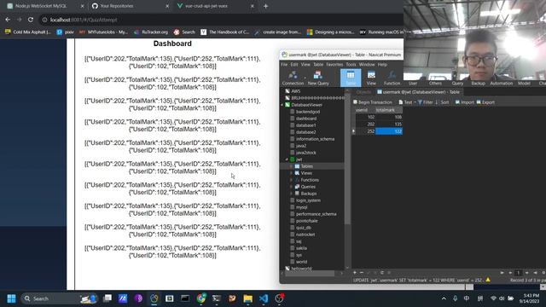This screenshot has height=307, width=546.
Task: Expand the Backups node under jwt
Action: 292,194
